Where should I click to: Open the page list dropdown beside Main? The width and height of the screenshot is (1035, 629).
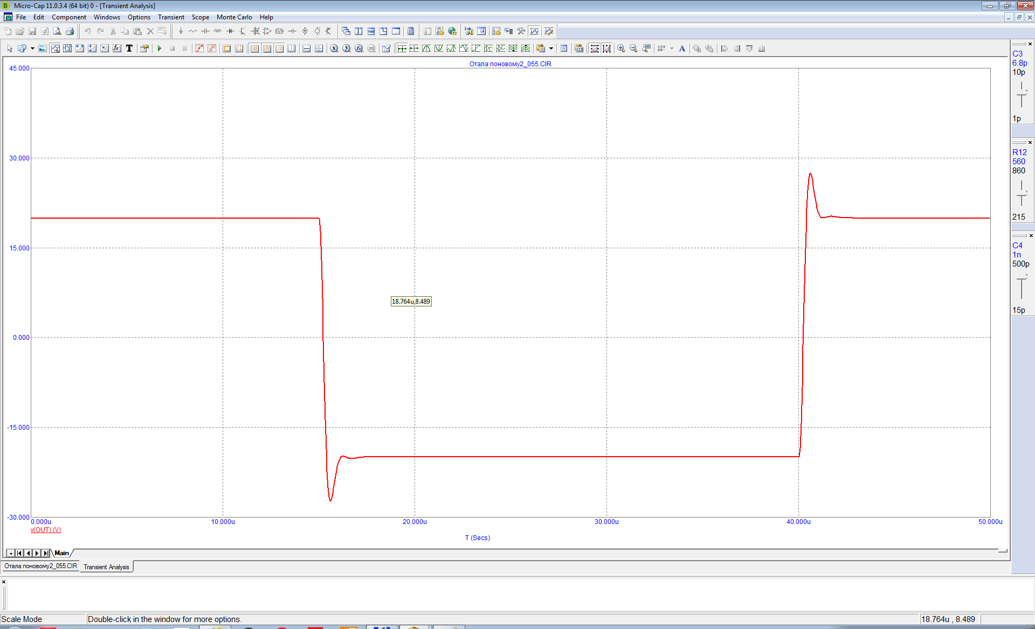[x=10, y=553]
